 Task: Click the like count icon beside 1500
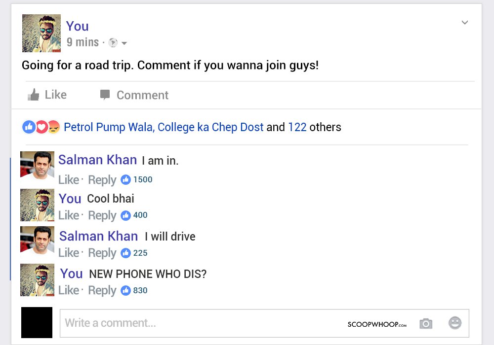[x=125, y=179]
